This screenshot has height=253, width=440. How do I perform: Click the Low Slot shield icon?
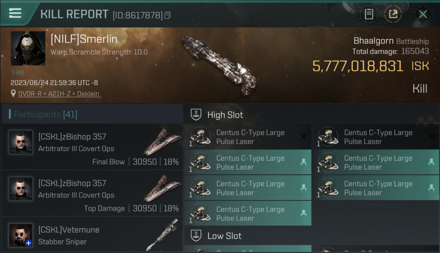(x=196, y=235)
